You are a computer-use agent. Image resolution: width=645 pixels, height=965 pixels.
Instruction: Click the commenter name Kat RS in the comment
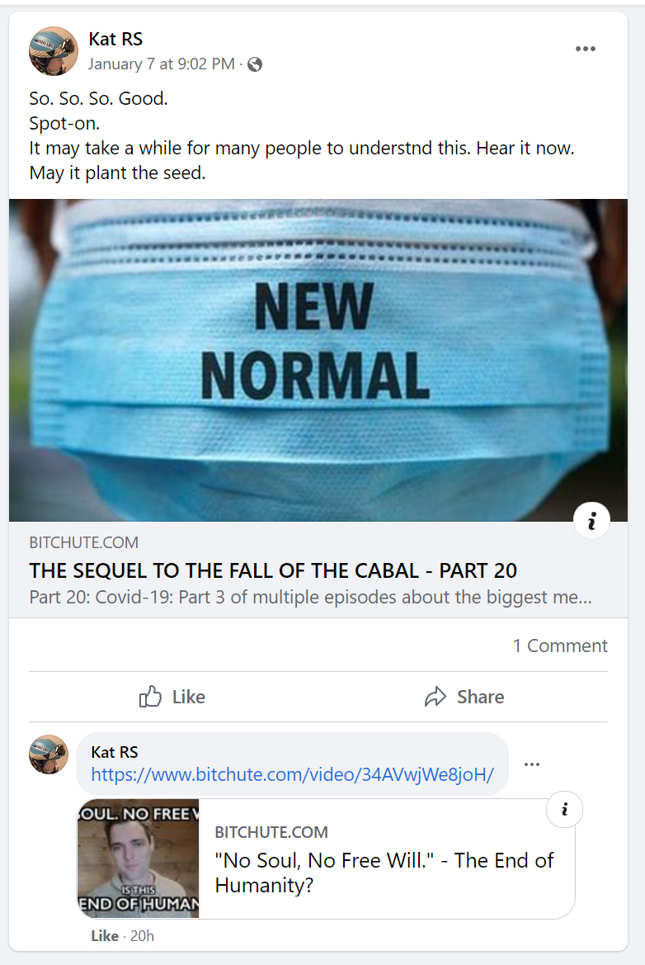click(x=115, y=752)
